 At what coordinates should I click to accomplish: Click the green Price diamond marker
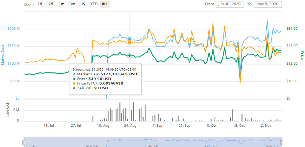click(130, 56)
